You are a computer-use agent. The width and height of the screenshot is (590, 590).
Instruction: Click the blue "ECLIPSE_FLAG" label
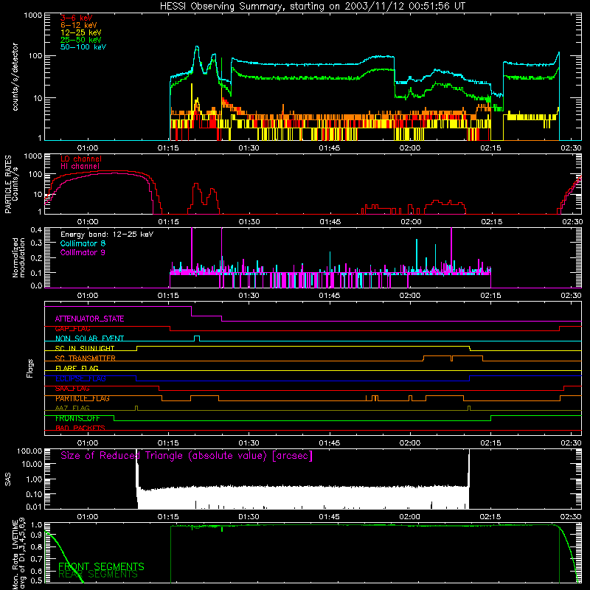[80, 378]
